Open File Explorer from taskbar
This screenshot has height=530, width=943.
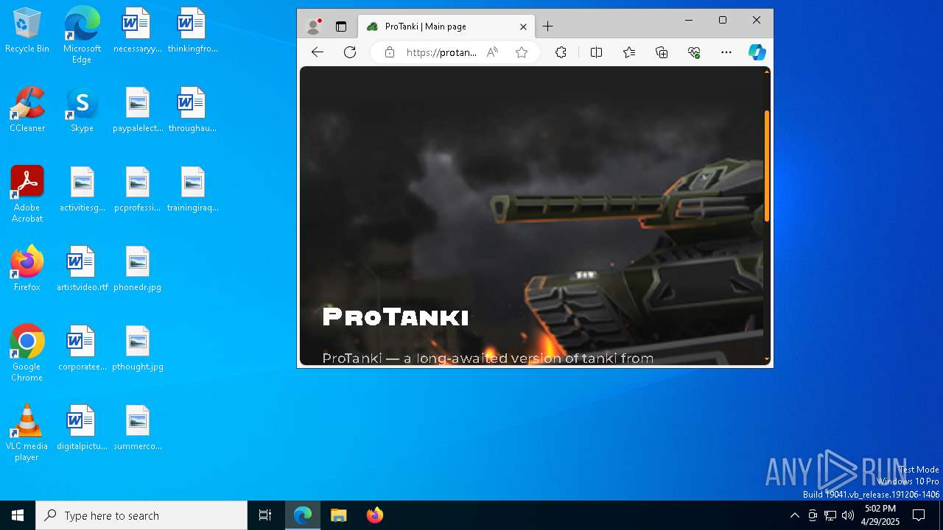click(338, 515)
